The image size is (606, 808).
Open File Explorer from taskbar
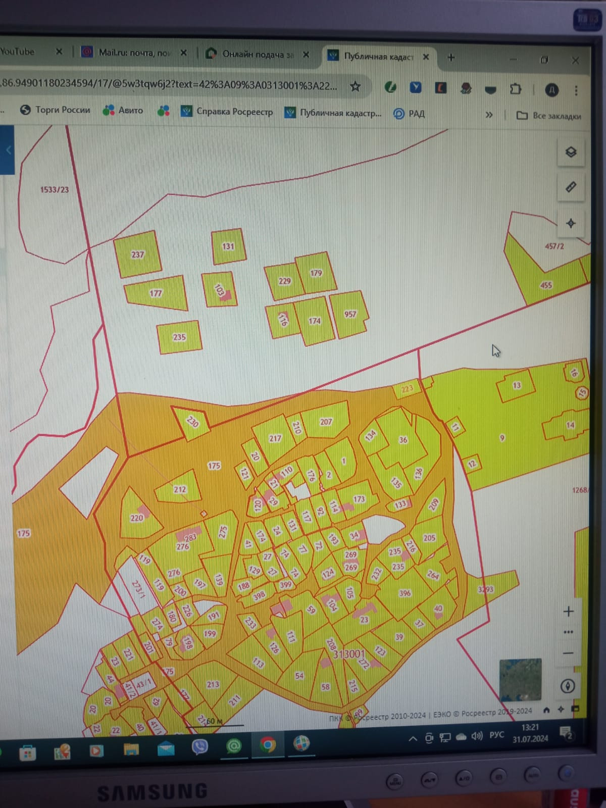tap(131, 749)
